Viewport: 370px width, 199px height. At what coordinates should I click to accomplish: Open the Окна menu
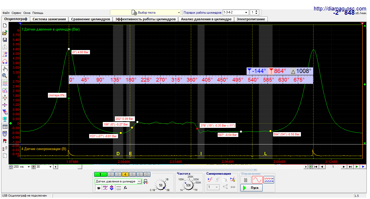pyautogui.click(x=27, y=13)
